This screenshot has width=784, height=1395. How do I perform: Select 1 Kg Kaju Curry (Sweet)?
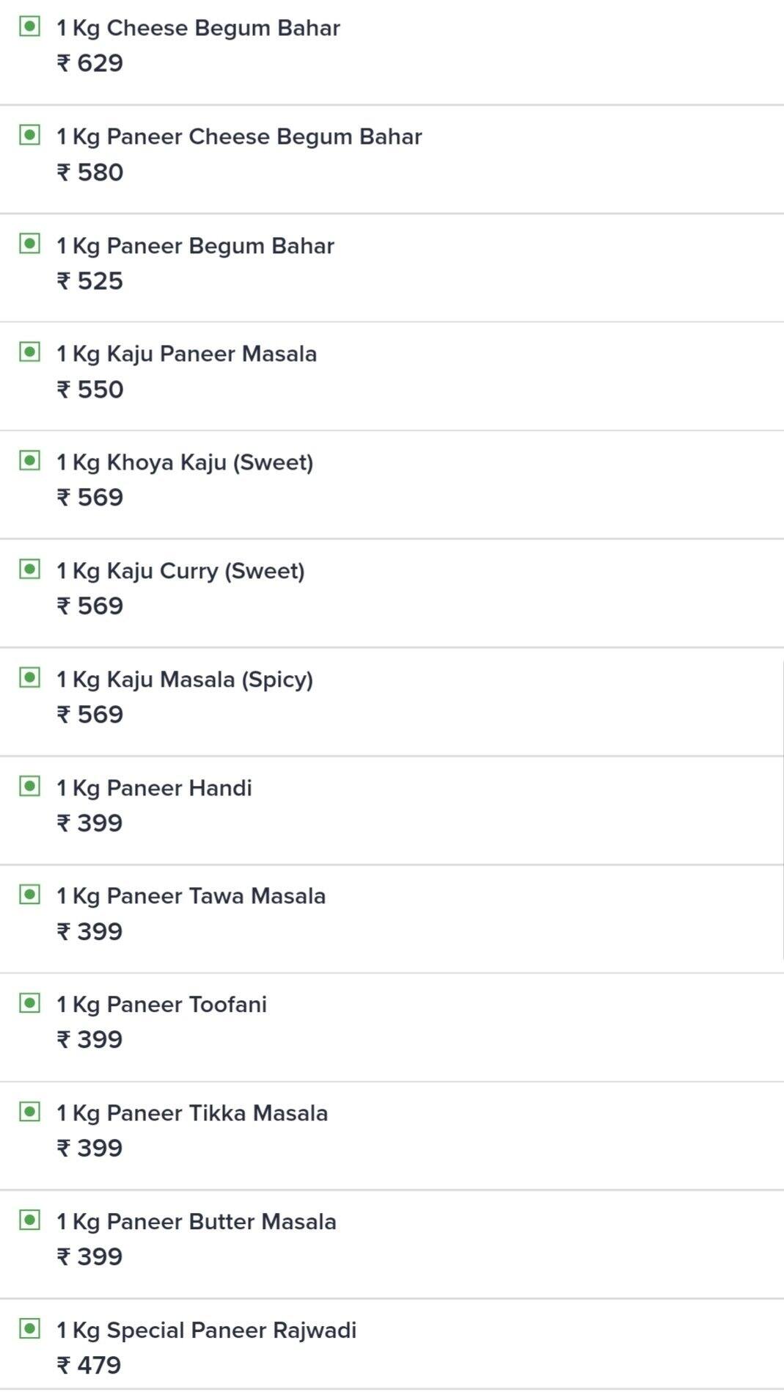[180, 571]
